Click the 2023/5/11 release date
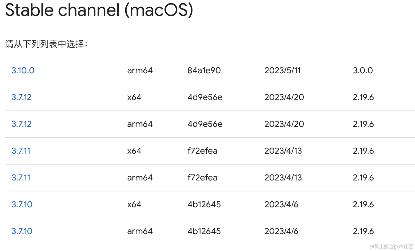This screenshot has height=251, width=415. (x=283, y=71)
